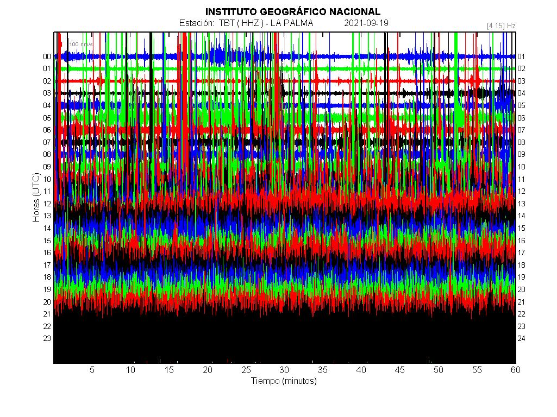Click the 100 nm/s scale marker
Viewport: 557px width, 417px height.
80,45
